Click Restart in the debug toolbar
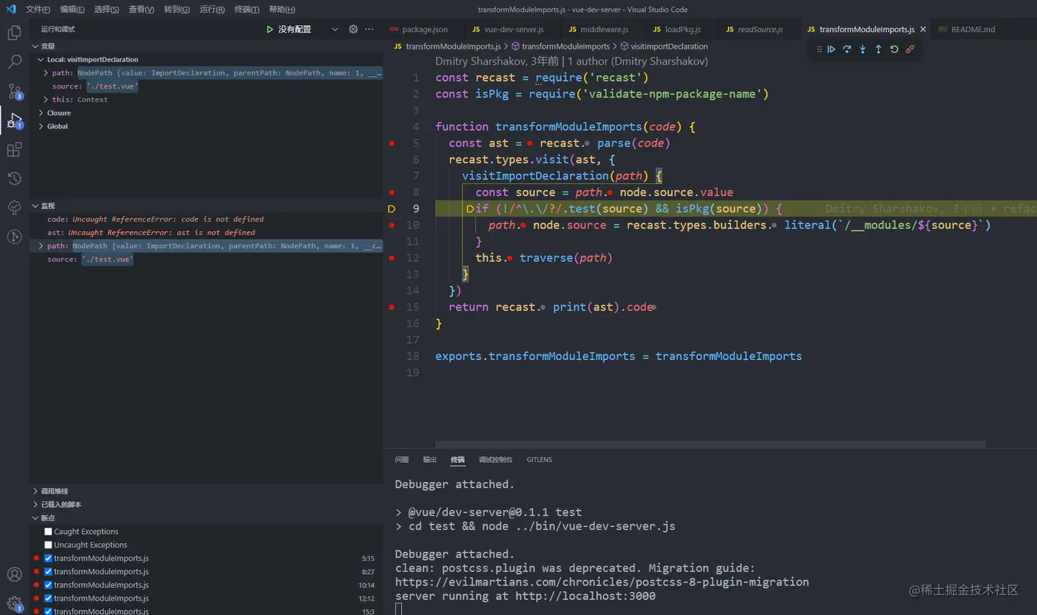1037x615 pixels. [x=894, y=49]
